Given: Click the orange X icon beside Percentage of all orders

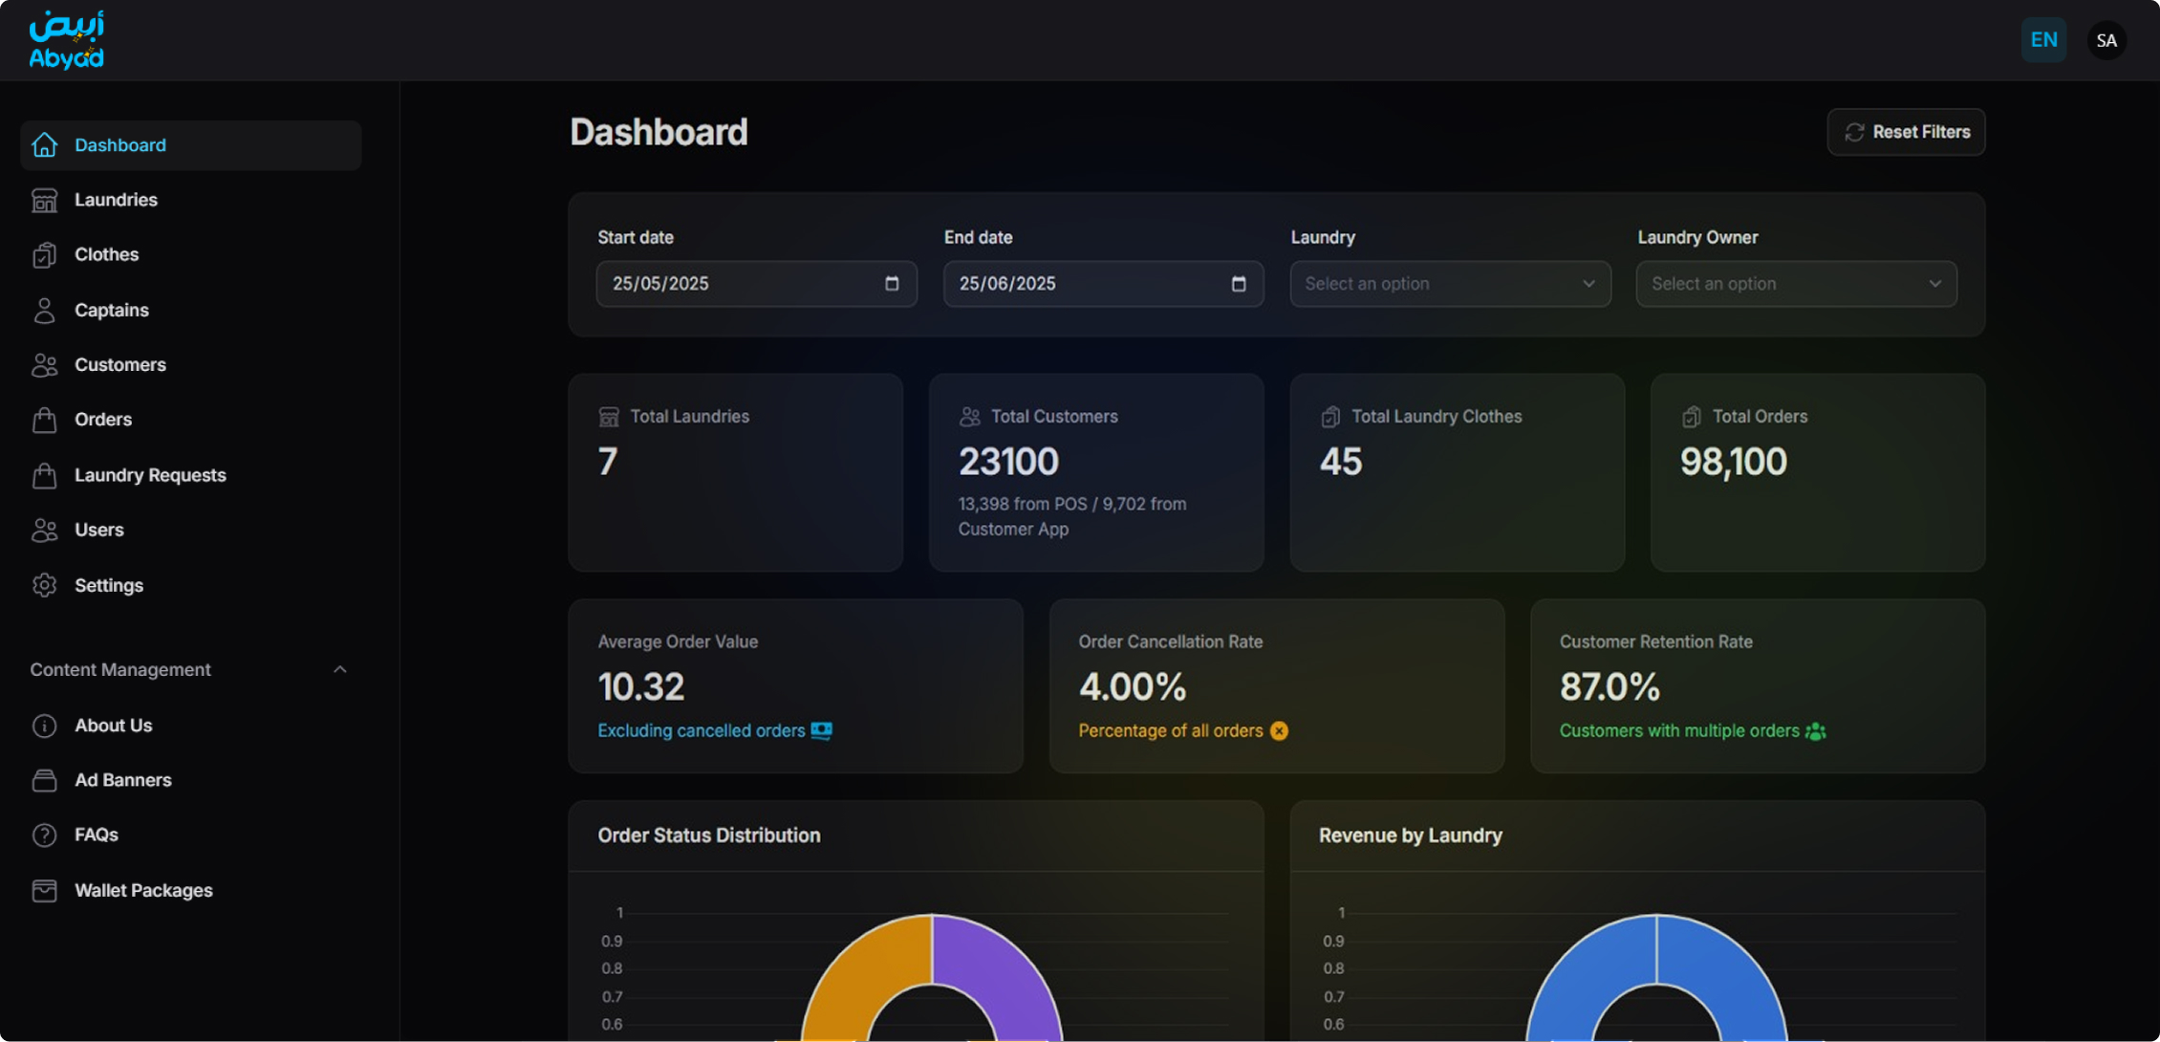Looking at the screenshot, I should point(1279,731).
